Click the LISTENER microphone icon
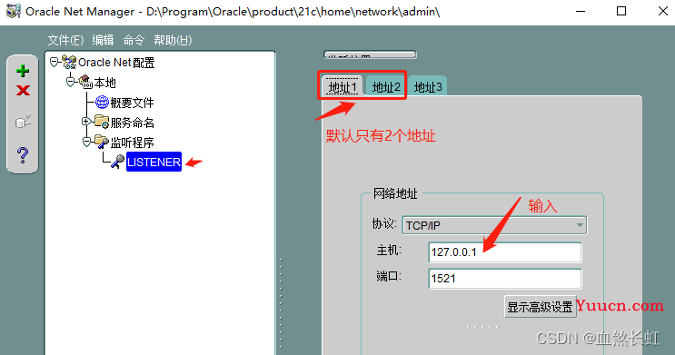 pos(117,162)
